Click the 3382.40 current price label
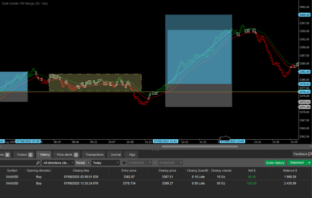This screenshot has height=198, width=312. 305,71
